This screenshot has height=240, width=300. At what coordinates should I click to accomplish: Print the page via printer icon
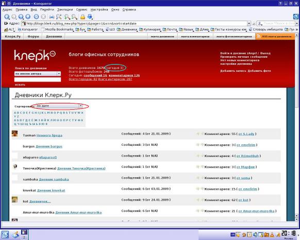52,17
